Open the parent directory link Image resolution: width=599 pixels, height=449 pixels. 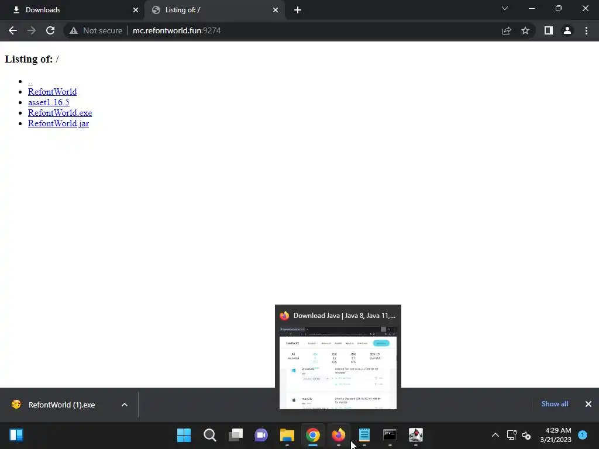tap(30, 81)
